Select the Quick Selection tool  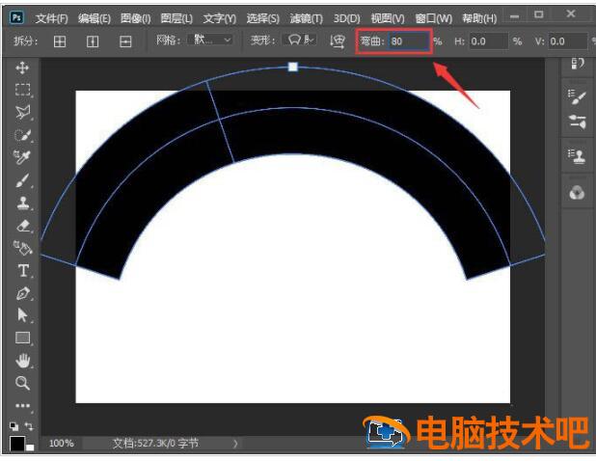(23, 135)
